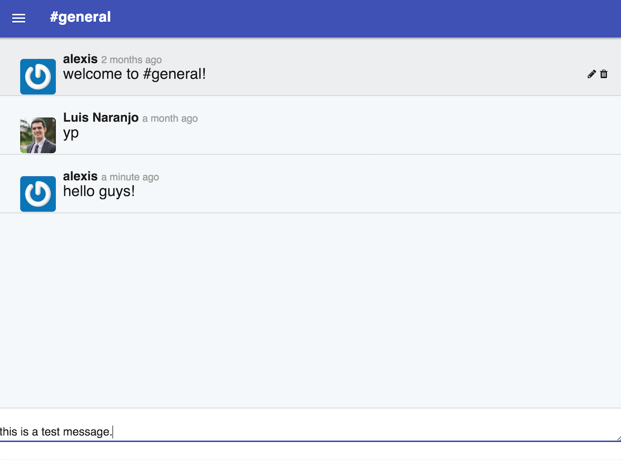Click username alexis on welcome message
This screenshot has width=621, height=460.
click(80, 59)
